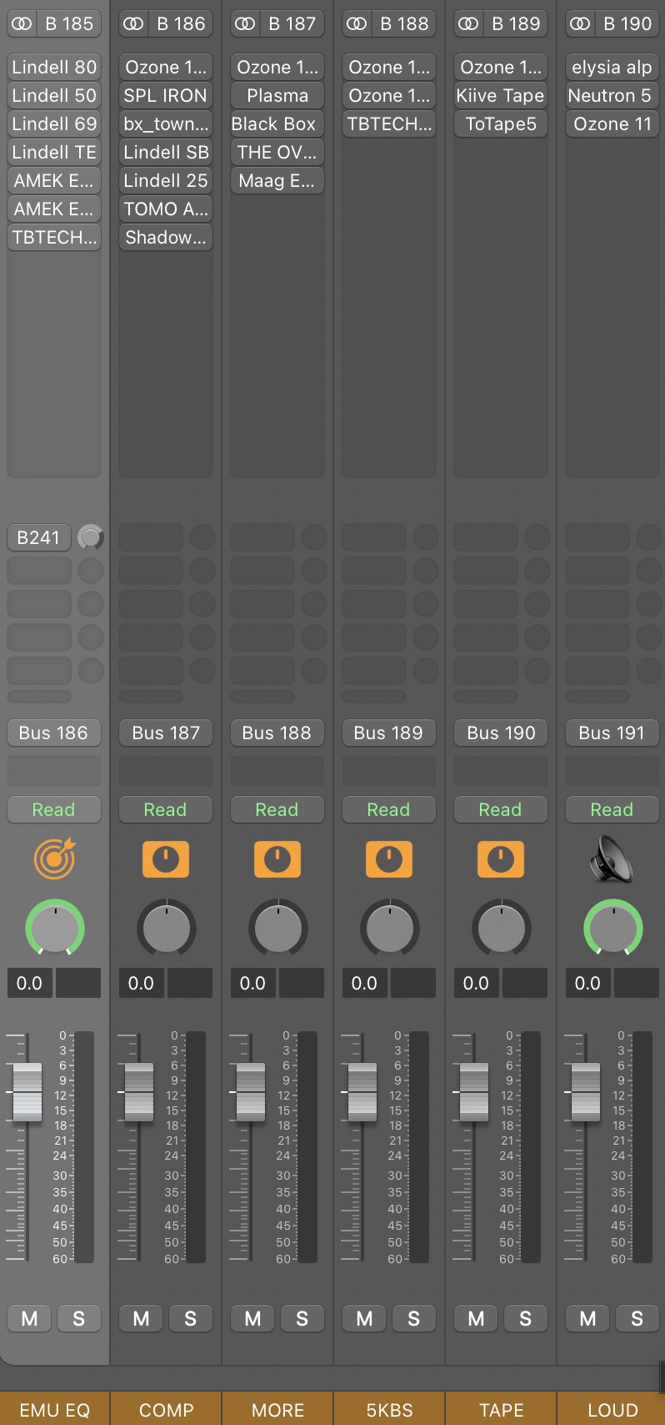Click the LOUD volume fader handle
Screen dimensions: 665x1425
coord(586,1091)
